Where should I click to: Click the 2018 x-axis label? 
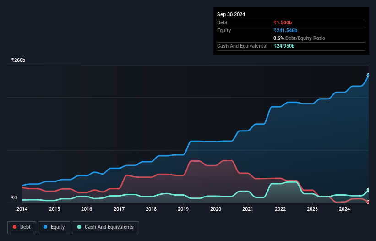point(151,209)
